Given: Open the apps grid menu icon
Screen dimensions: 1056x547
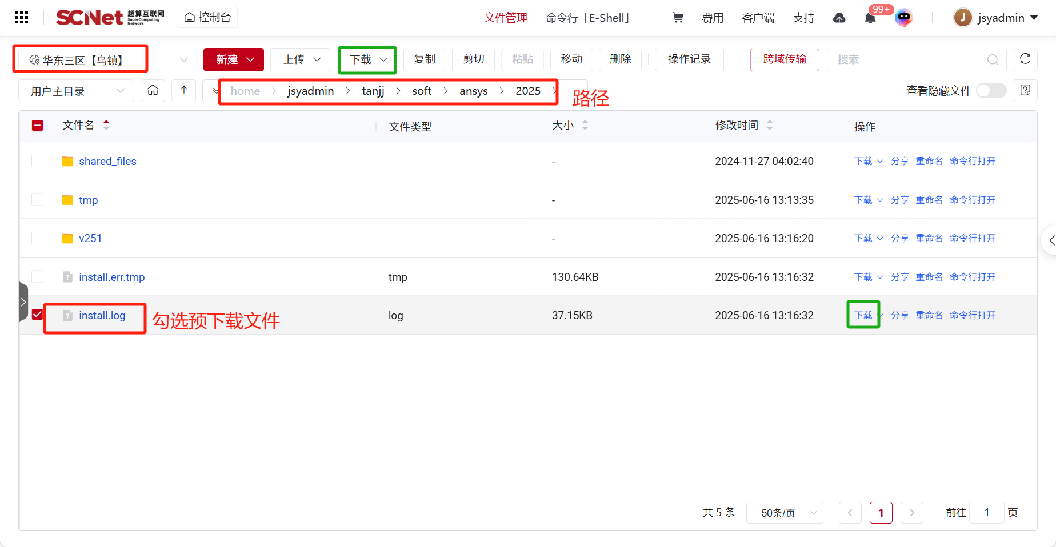Looking at the screenshot, I should click(x=22, y=18).
